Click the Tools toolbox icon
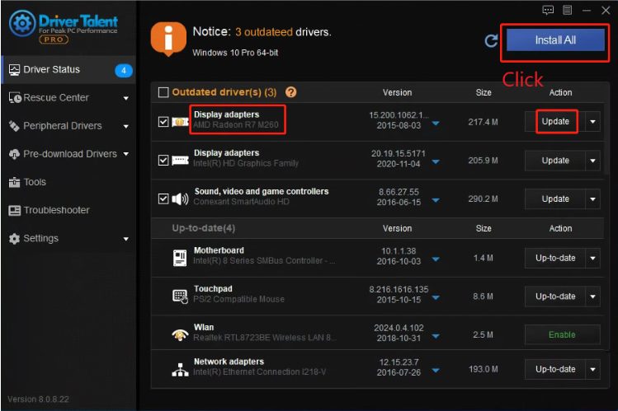The height and width of the screenshot is (411, 618). [14, 182]
